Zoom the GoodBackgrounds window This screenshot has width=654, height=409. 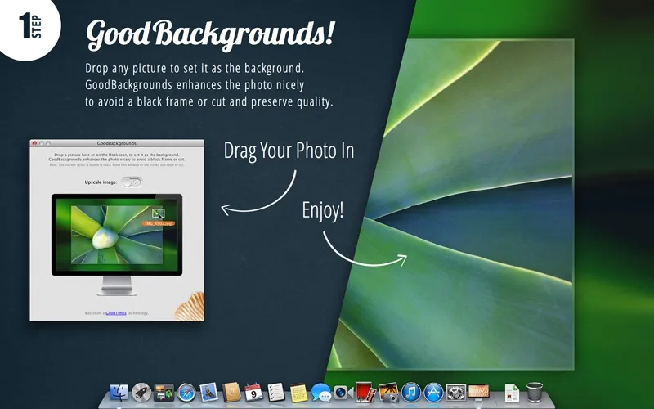click(48, 143)
